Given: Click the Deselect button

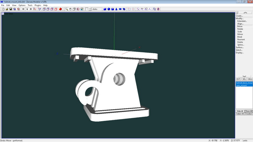Looking at the screenshot, I should coord(249,114).
